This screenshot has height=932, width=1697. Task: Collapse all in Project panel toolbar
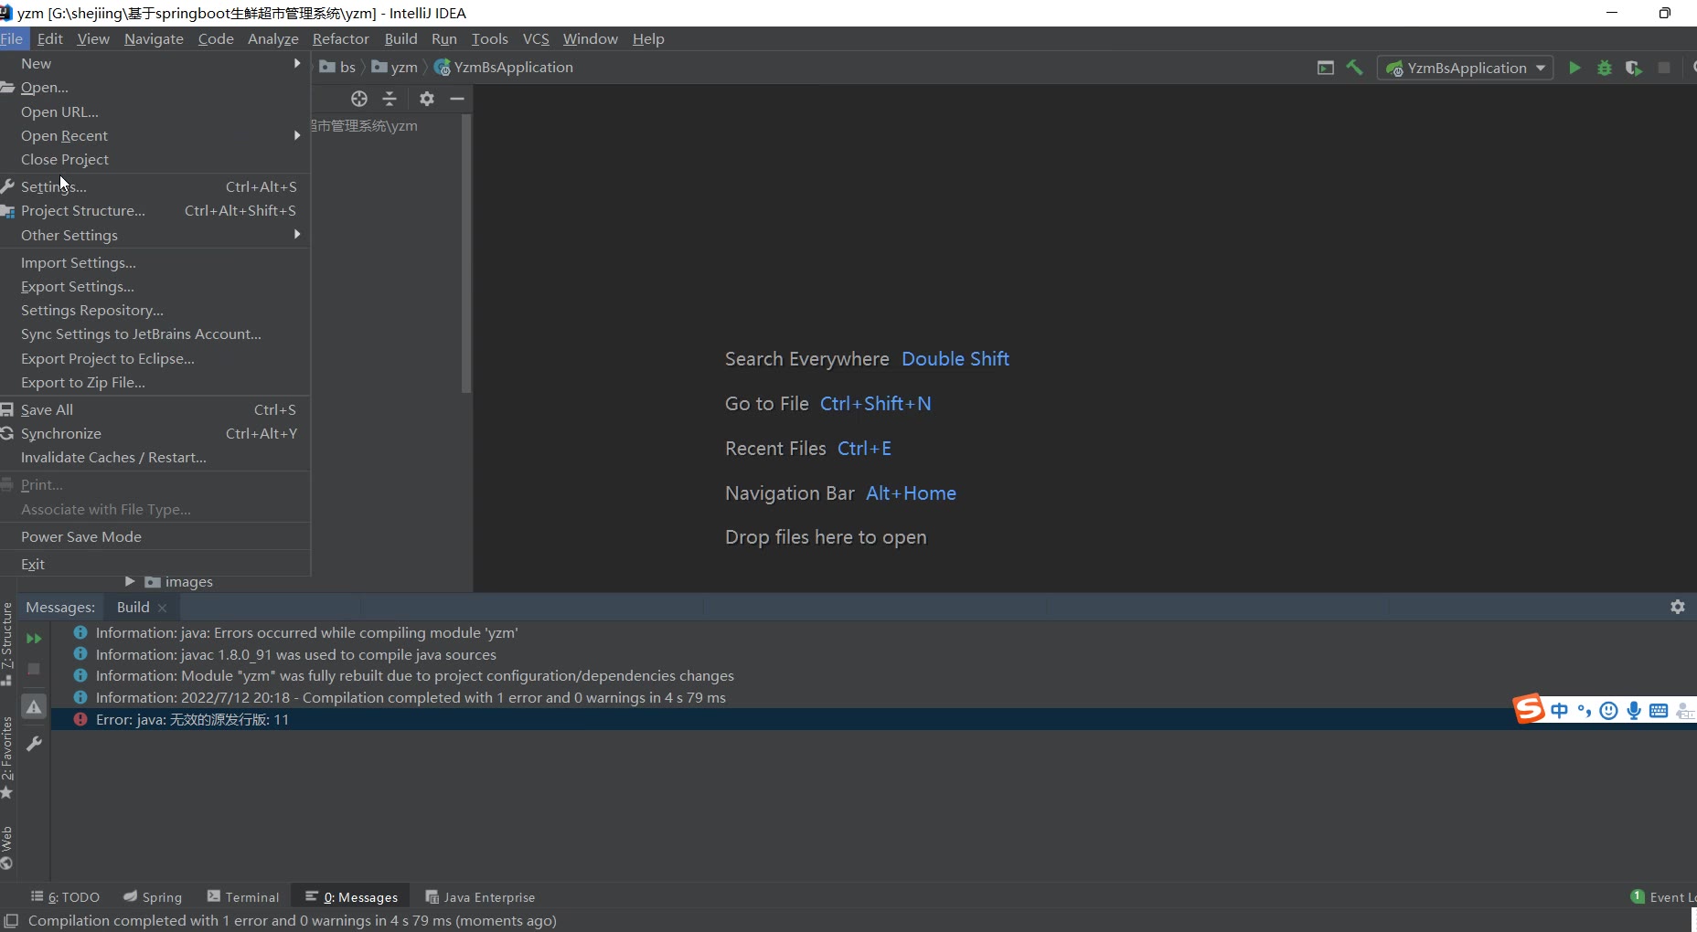point(390,99)
